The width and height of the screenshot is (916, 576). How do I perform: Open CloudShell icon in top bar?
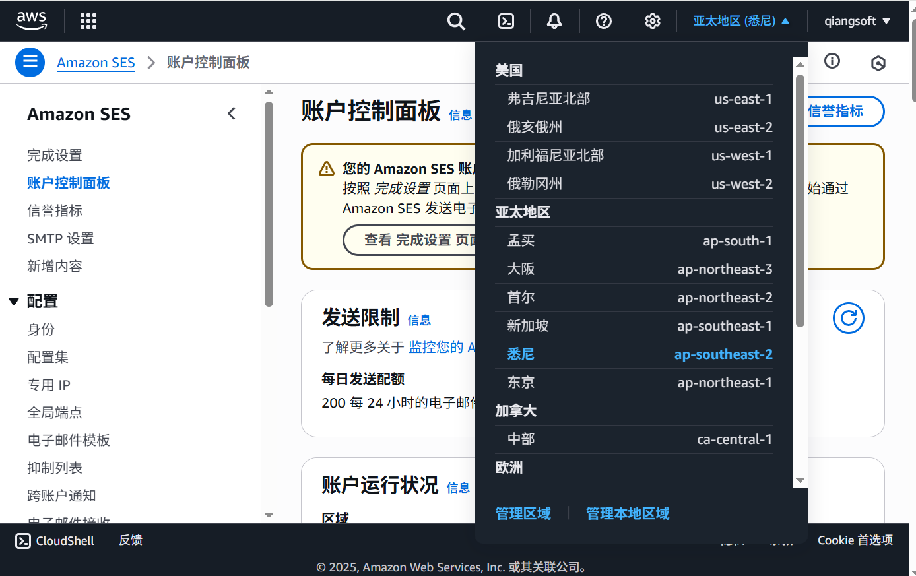point(506,21)
